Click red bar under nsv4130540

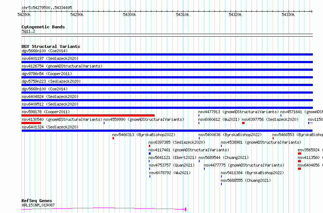(31, 123)
